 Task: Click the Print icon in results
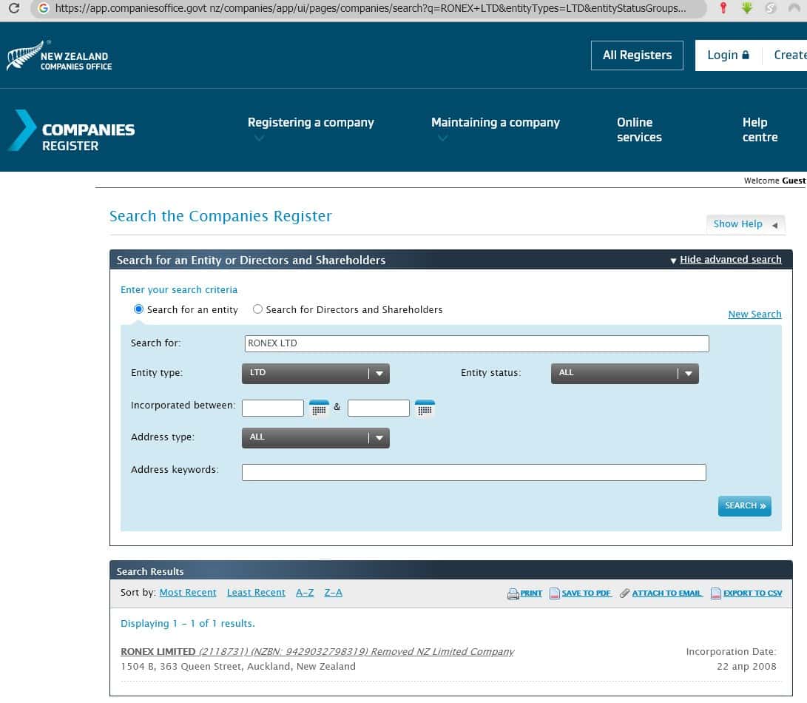[x=513, y=593]
